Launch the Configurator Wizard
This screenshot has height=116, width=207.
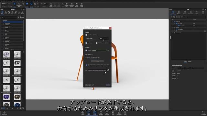(x=72, y=5)
